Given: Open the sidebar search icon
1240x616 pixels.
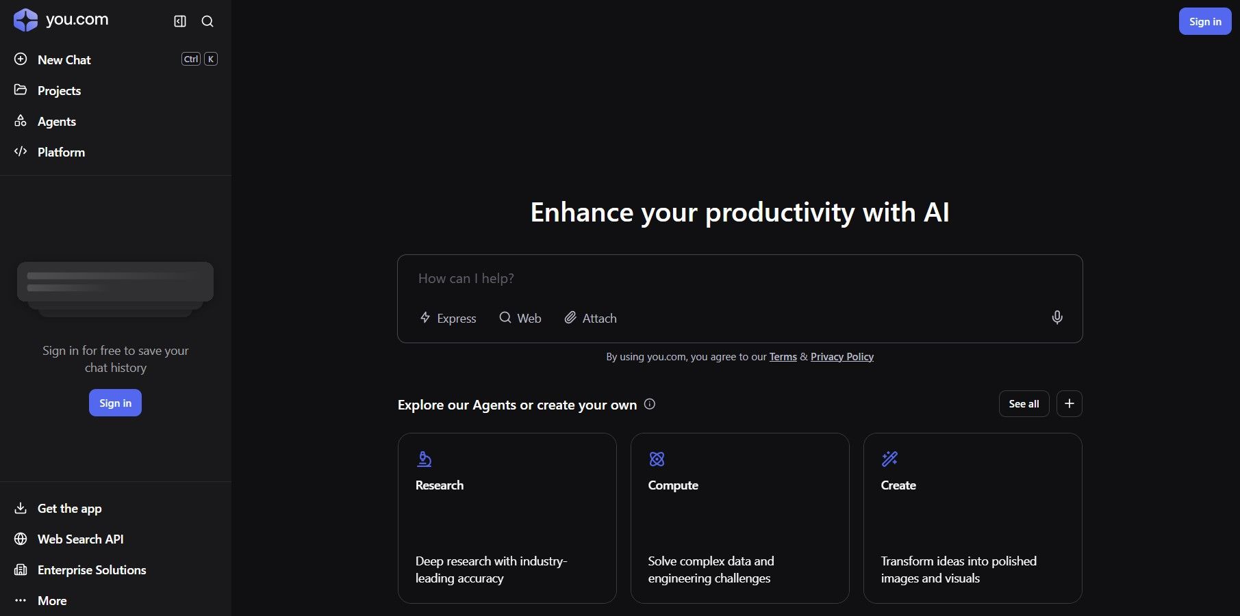Looking at the screenshot, I should [207, 21].
